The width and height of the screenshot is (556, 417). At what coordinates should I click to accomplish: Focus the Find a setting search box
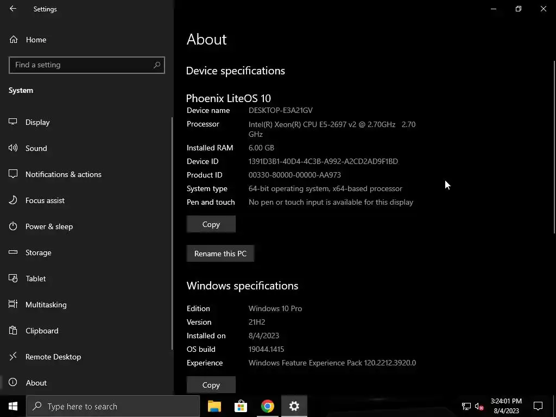[x=86, y=65]
